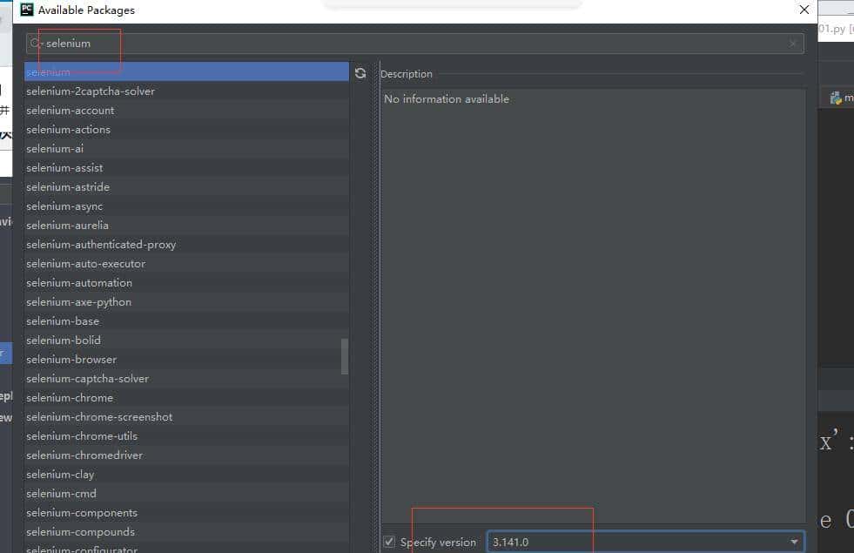Pick selenium-chromedriver in package list
The image size is (854, 553).
point(84,455)
